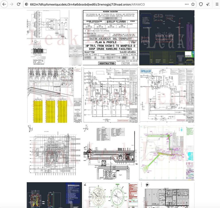Open the dark CAD drawing with aramco logo
220x208 pixels.
click(x=167, y=38)
